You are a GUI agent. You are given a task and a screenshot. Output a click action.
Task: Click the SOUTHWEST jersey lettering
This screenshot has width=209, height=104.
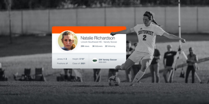(146, 33)
